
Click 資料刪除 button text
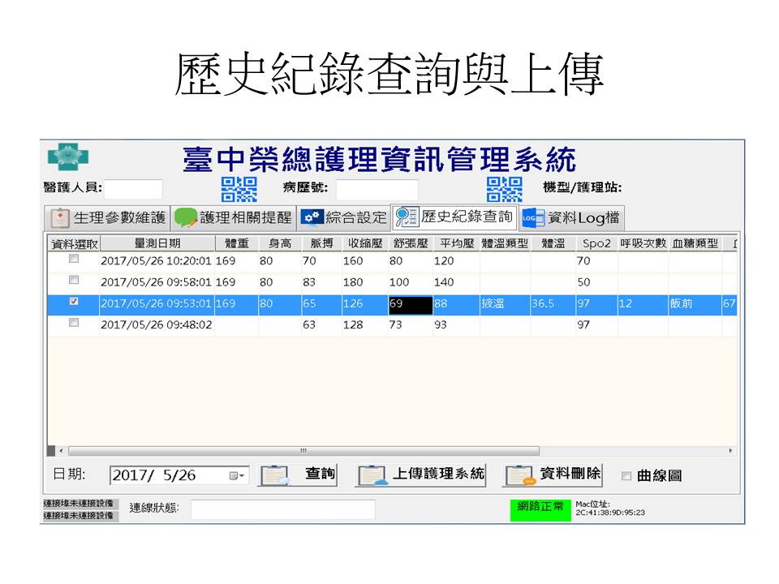570,473
